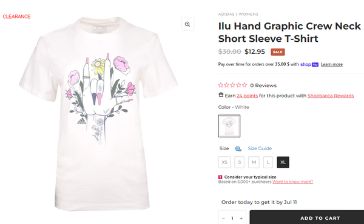The width and height of the screenshot is (364, 224).
Task: Select size XS
Action: pyautogui.click(x=224, y=162)
